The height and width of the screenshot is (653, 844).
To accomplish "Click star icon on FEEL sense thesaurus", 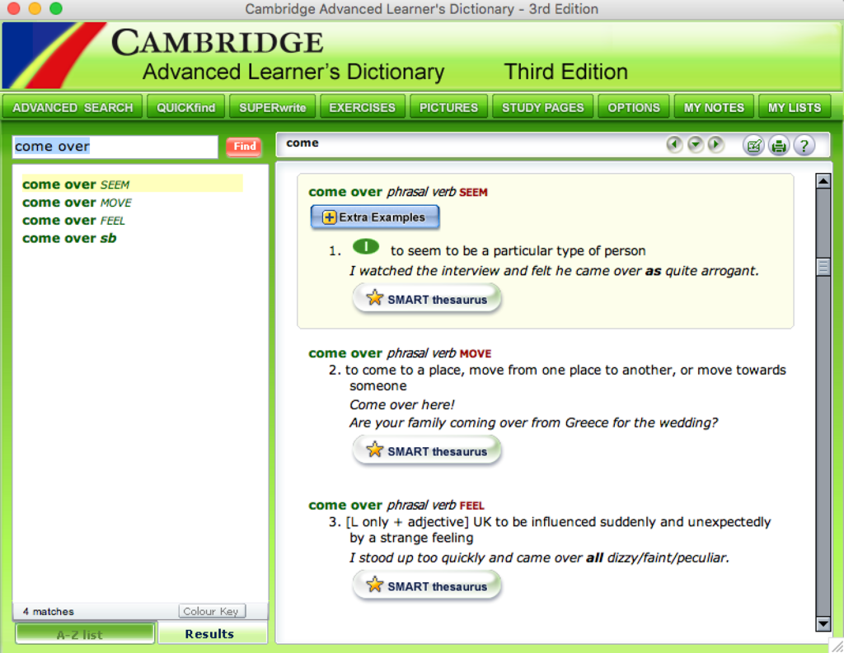I will (375, 585).
